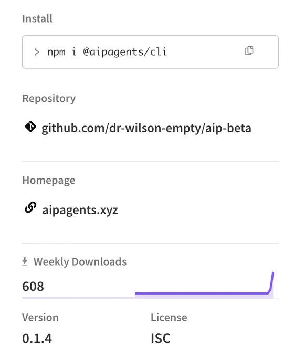Click the spike at the end of the downloads graph
Screen dimensions: 294x357
[x=271, y=282]
